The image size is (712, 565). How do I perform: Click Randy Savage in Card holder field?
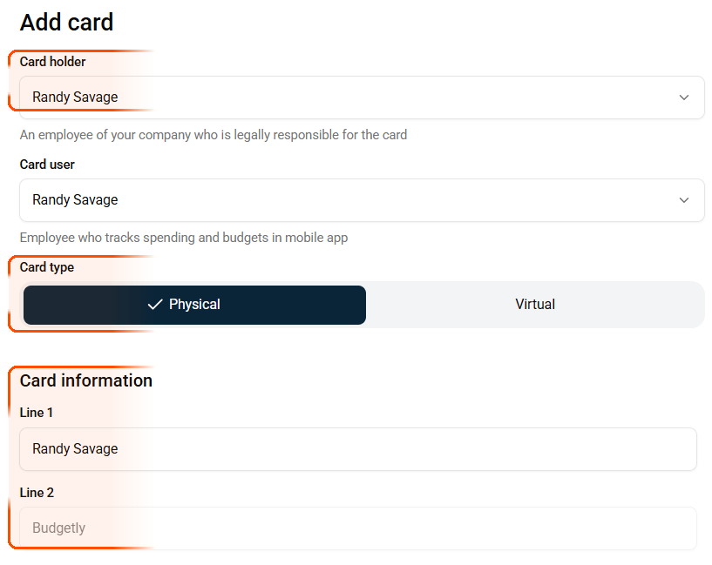(x=75, y=98)
